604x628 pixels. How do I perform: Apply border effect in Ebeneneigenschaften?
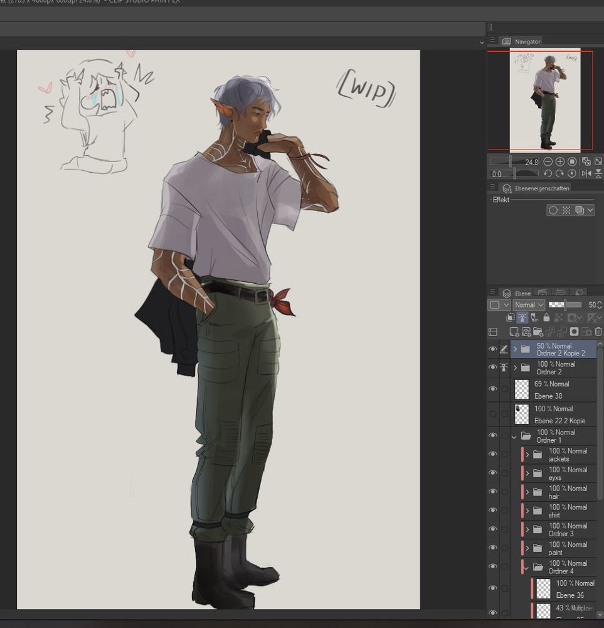tap(553, 210)
